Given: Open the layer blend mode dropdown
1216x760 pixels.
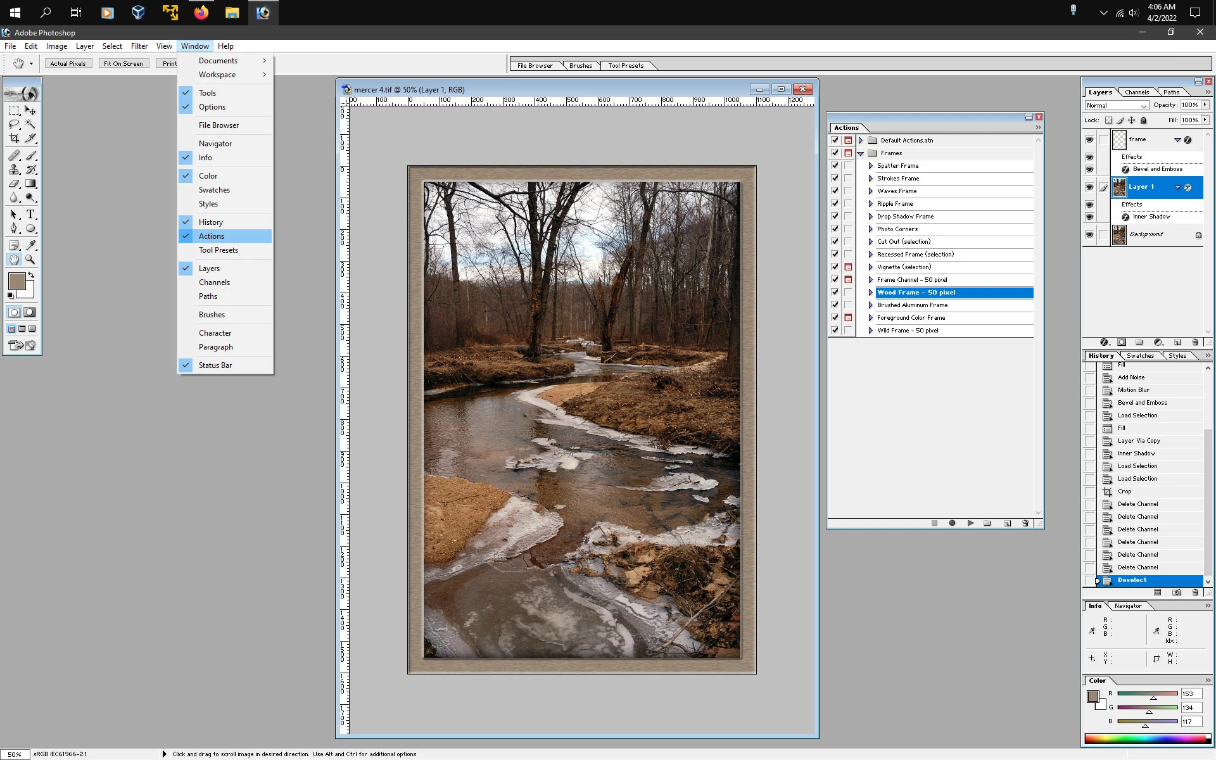Looking at the screenshot, I should [1117, 106].
